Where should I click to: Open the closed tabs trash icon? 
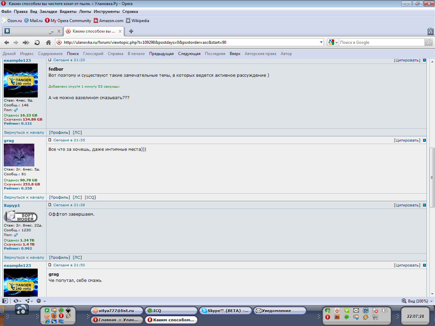point(430,32)
